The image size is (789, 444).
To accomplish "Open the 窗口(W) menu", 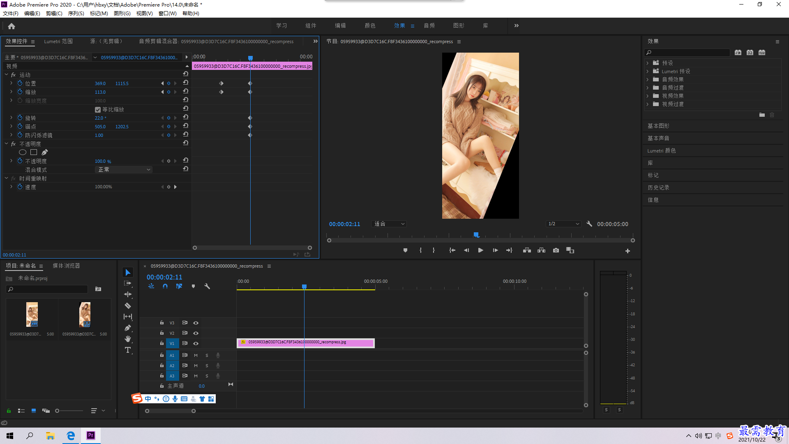I will (168, 14).
